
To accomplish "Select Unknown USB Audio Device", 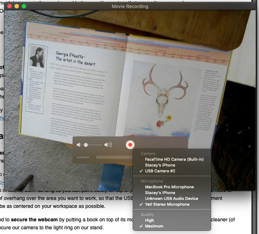I will tap(172, 198).
